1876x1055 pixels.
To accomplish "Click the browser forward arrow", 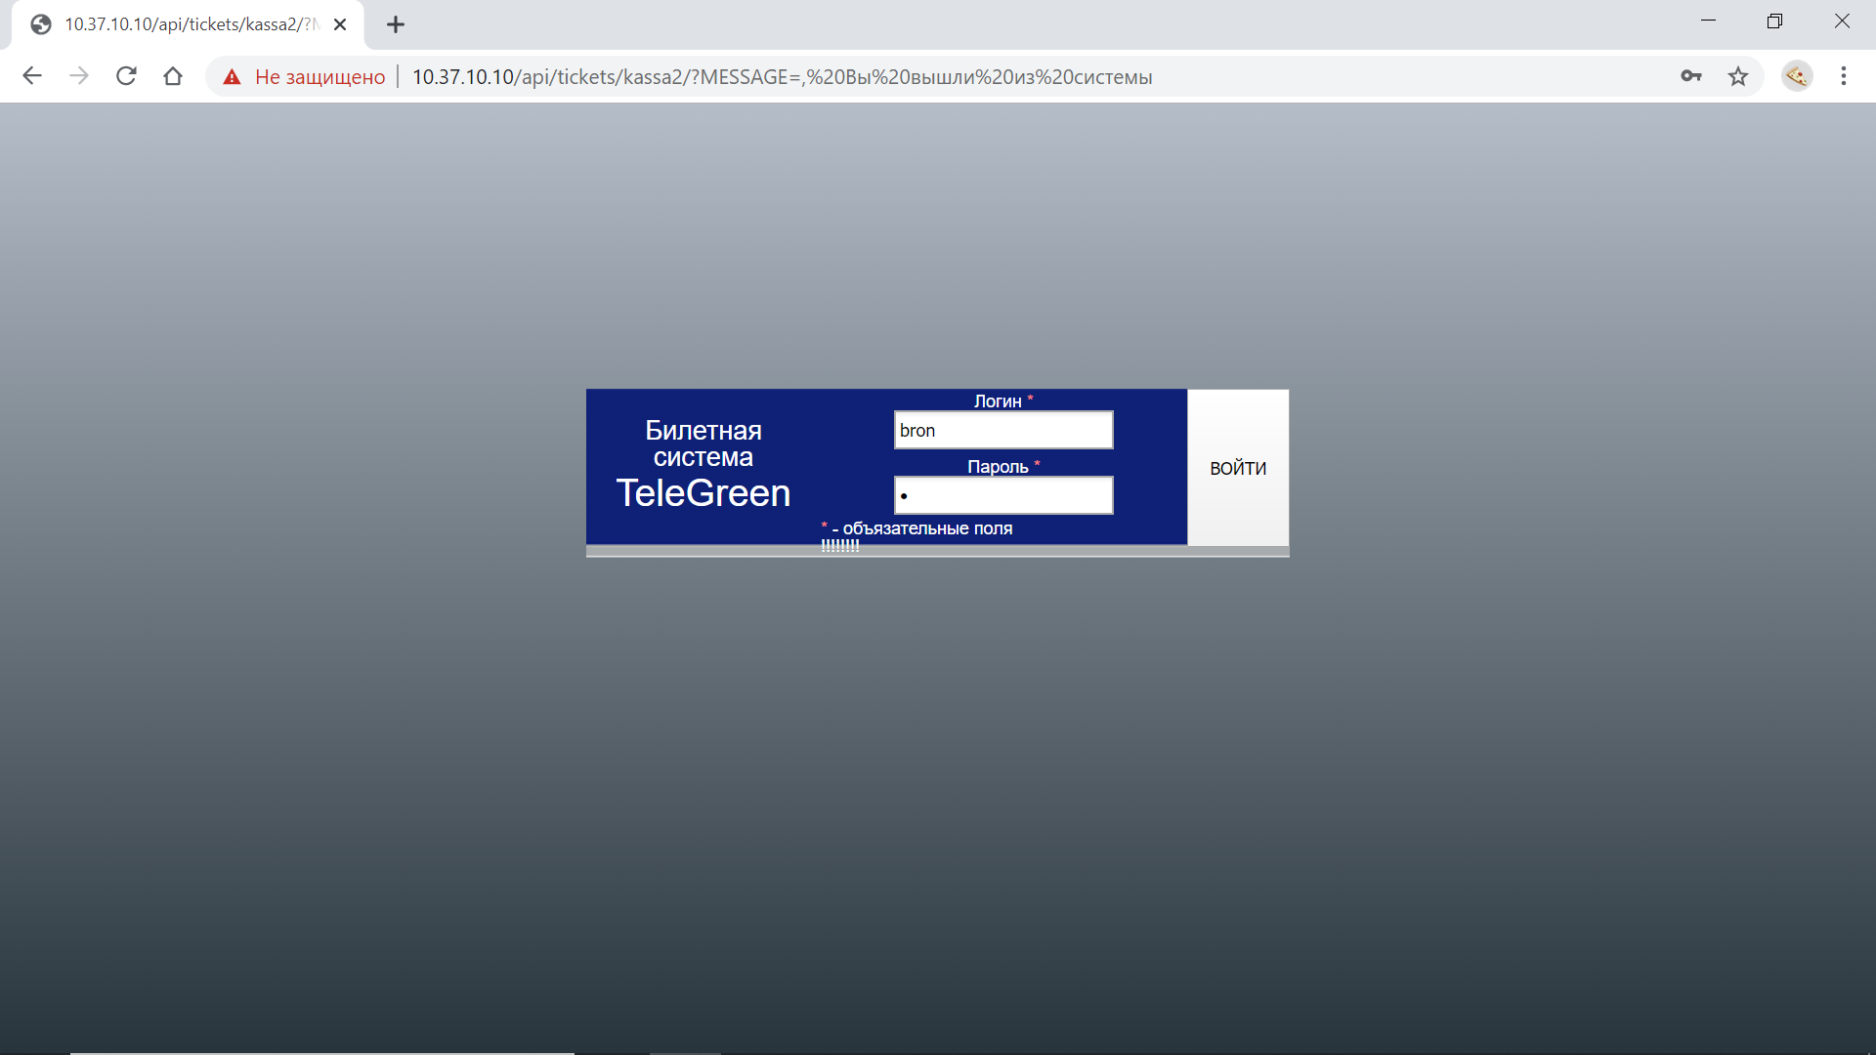I will tap(79, 76).
